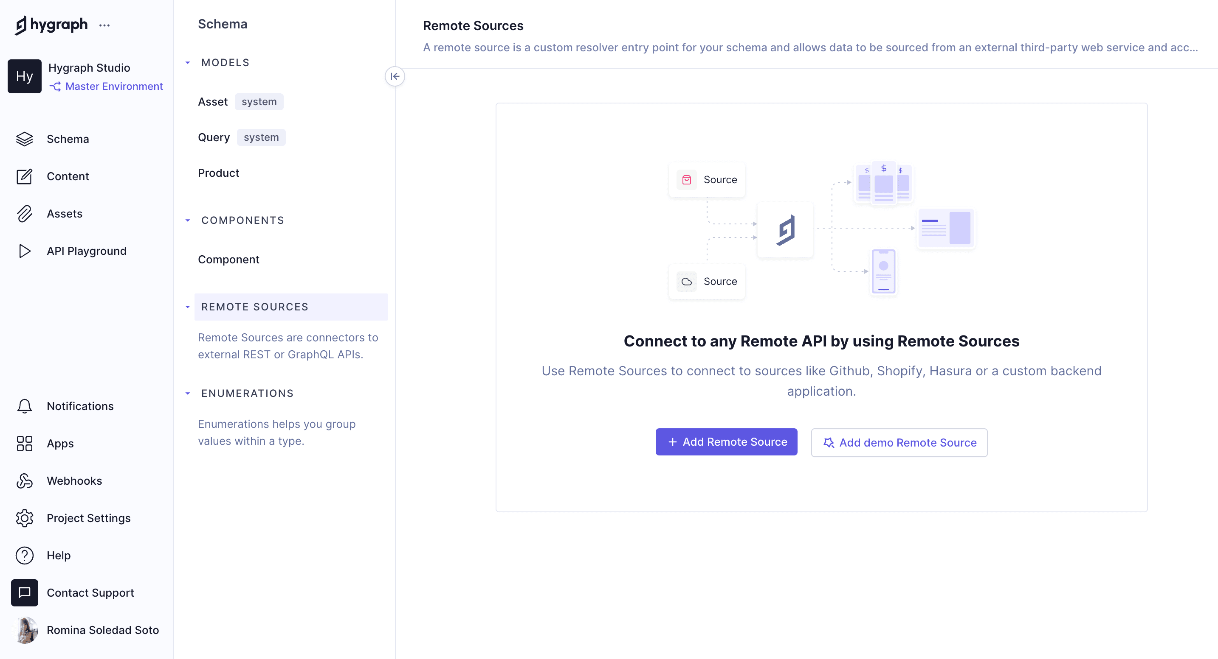Collapse the schema sidebar panel

point(395,76)
